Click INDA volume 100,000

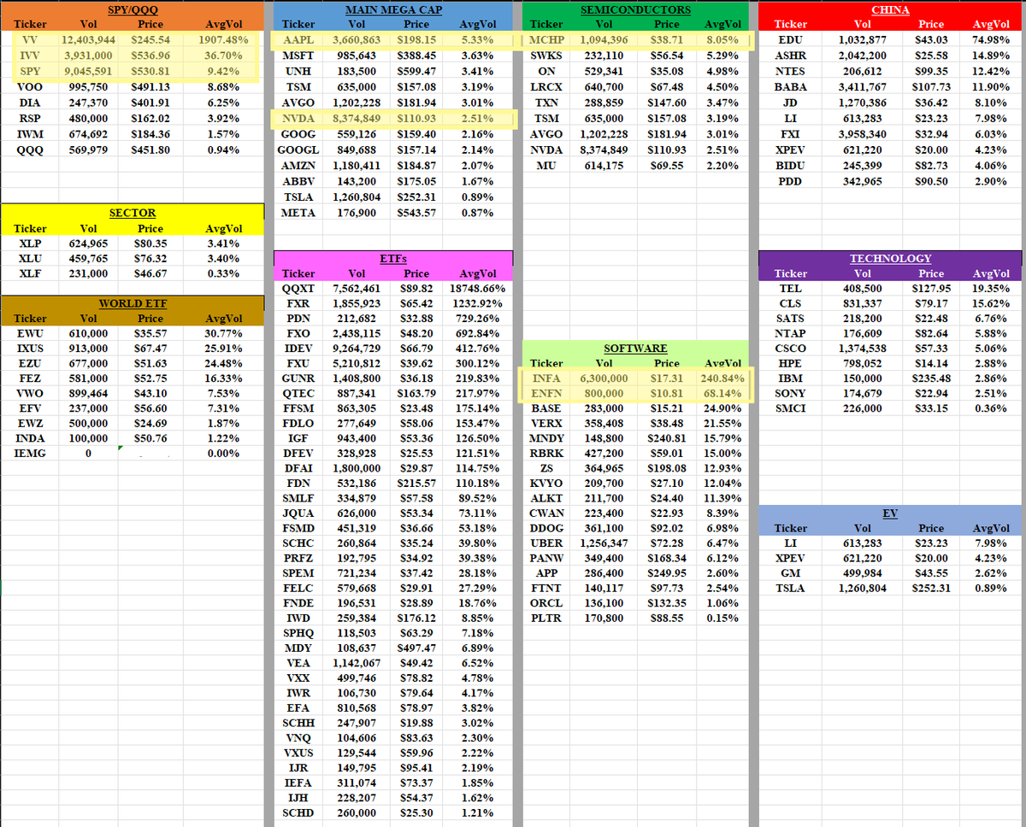pyautogui.click(x=88, y=438)
